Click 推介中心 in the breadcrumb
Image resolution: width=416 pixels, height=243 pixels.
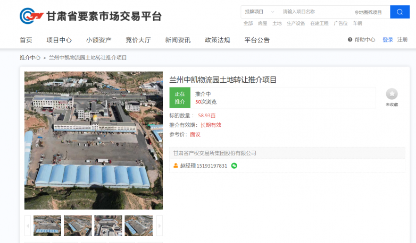30,57
